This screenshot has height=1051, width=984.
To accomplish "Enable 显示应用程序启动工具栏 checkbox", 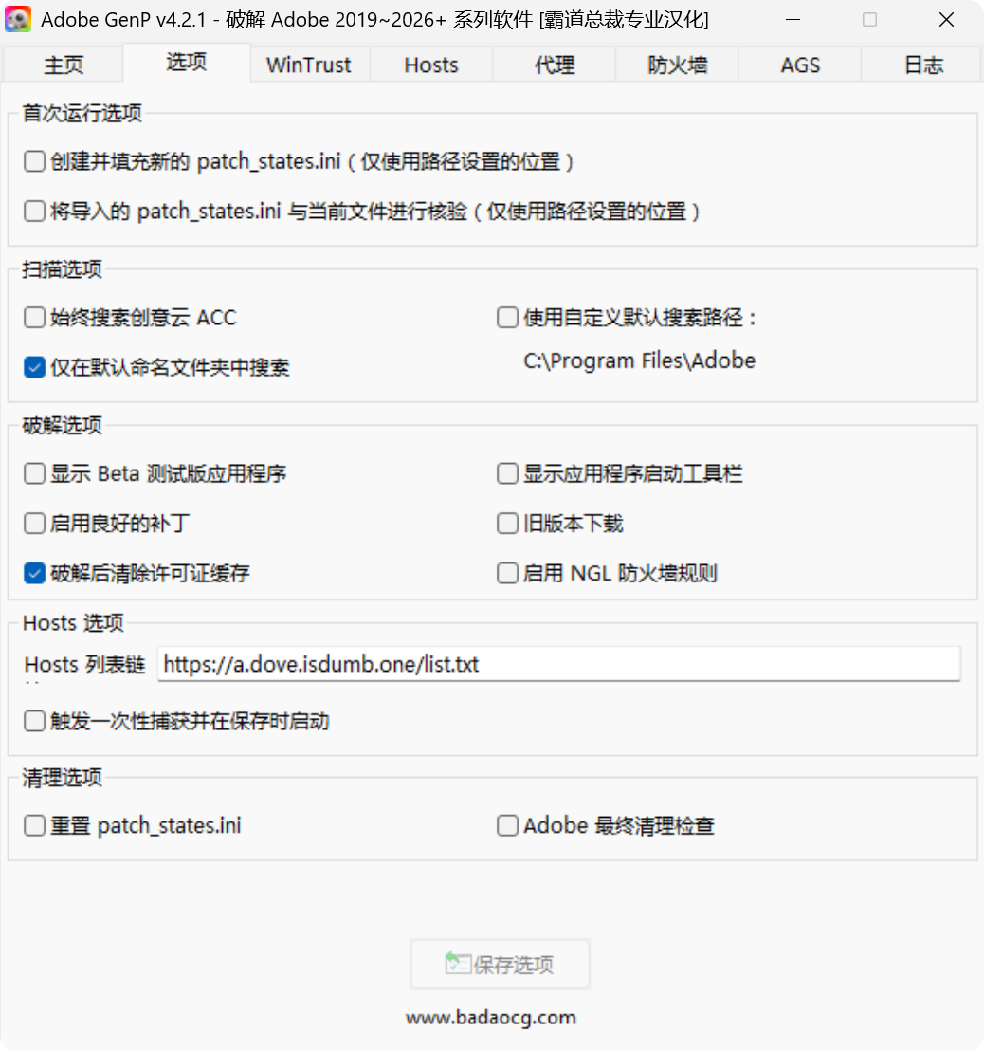I will tap(507, 474).
